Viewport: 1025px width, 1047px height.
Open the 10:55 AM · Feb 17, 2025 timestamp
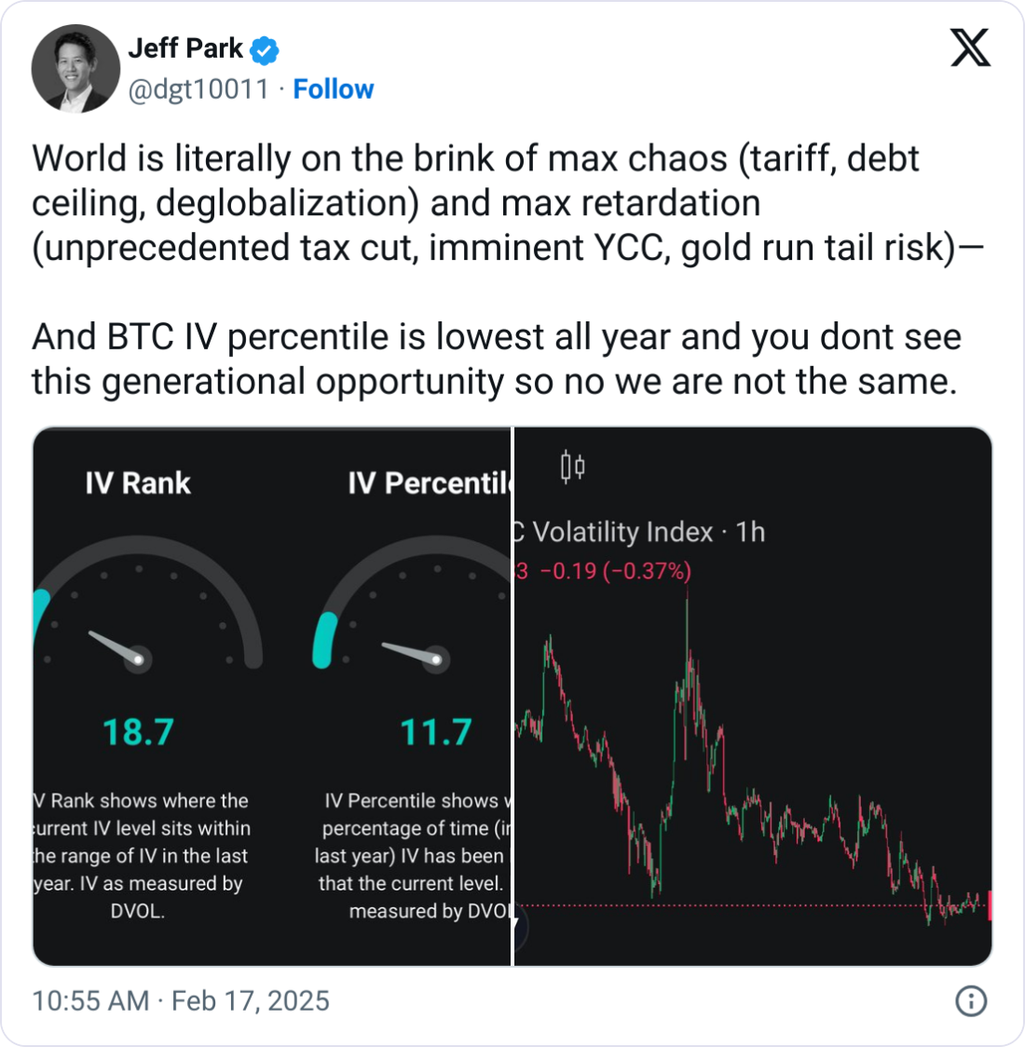(181, 1001)
